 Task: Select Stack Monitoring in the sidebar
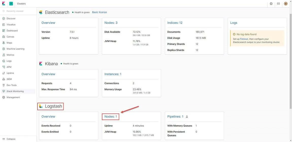[15, 91]
